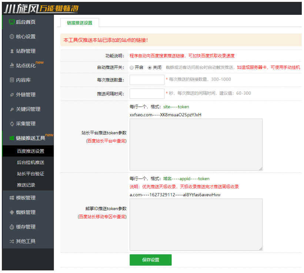304x273 pixels.
Task: Click the monitor icon beside 后台首页
Action: click(12, 22)
